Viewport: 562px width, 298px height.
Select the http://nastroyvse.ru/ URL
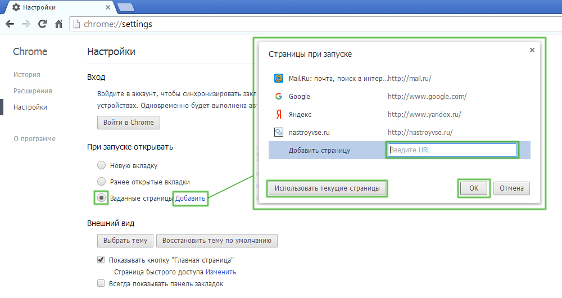point(420,132)
